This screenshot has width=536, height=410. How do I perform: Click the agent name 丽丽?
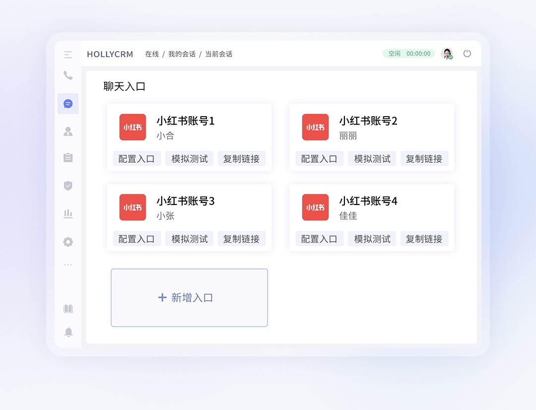pos(348,136)
